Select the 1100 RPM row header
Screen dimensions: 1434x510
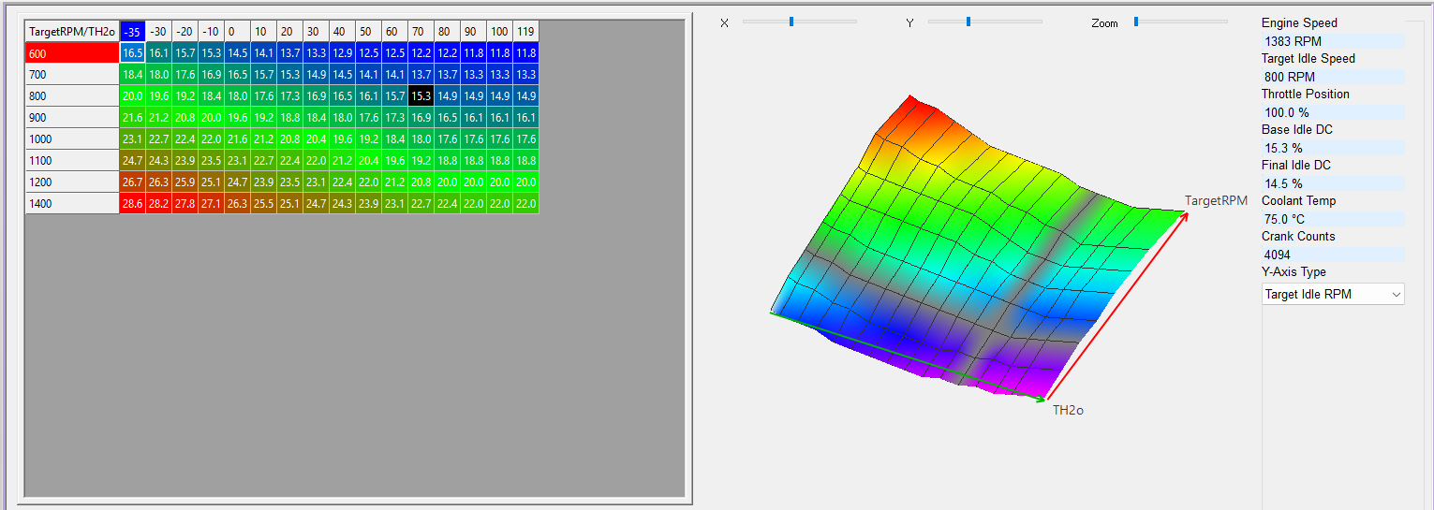[72, 160]
